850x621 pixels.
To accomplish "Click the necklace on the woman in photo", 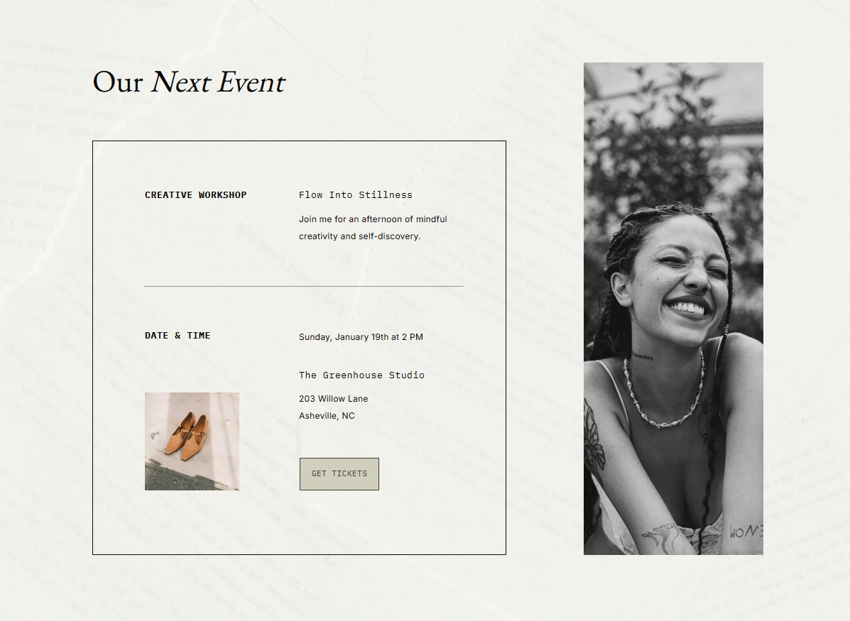I will 663,393.
